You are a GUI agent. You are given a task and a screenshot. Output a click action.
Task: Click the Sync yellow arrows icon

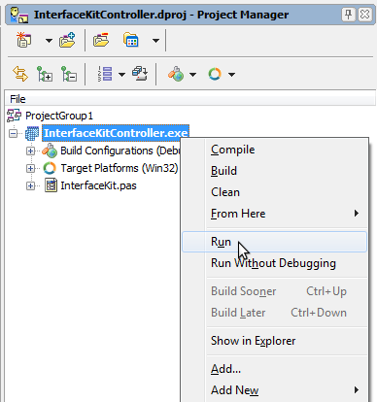pyautogui.click(x=20, y=74)
